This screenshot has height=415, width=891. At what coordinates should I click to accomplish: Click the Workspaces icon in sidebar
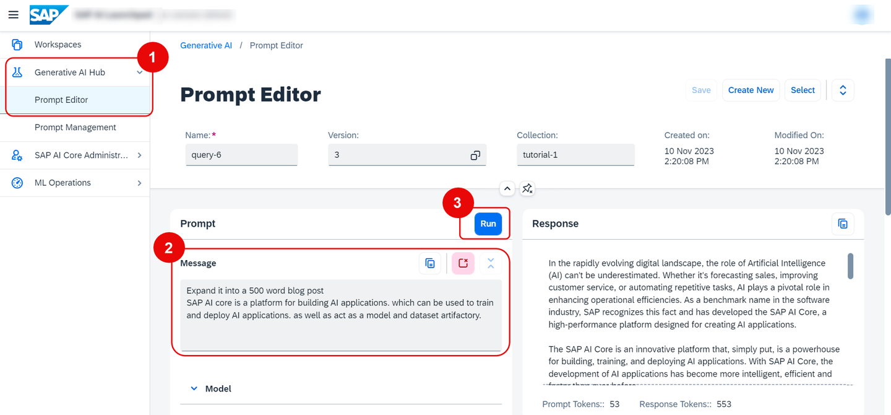click(x=17, y=45)
